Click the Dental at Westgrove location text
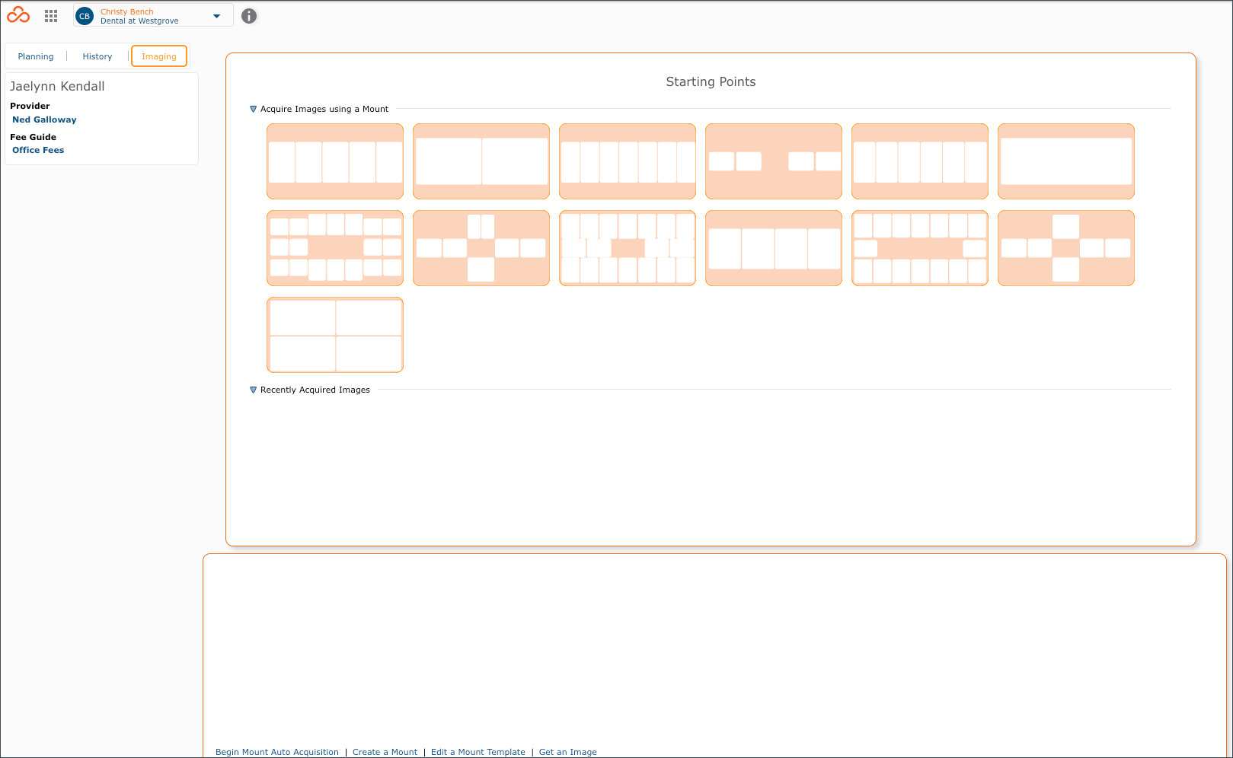The height and width of the screenshot is (758, 1233). click(139, 21)
